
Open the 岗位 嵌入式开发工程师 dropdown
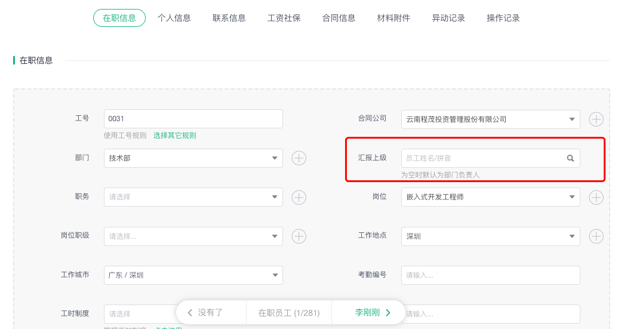coord(491,197)
